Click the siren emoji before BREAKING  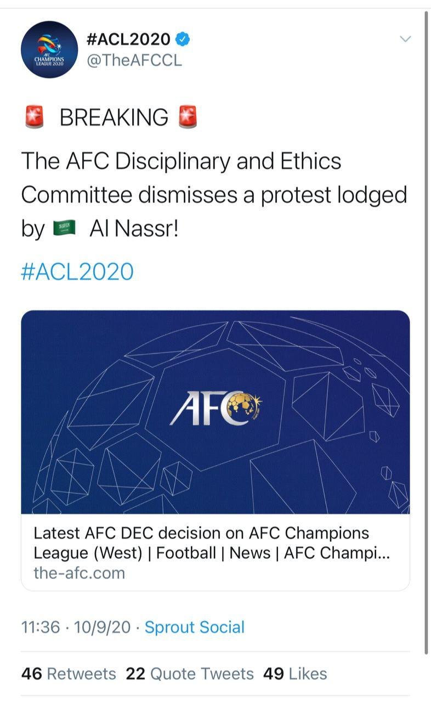34,117
